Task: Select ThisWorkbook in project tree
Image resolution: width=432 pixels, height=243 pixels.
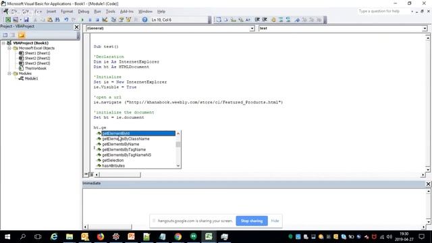Action: click(36, 68)
